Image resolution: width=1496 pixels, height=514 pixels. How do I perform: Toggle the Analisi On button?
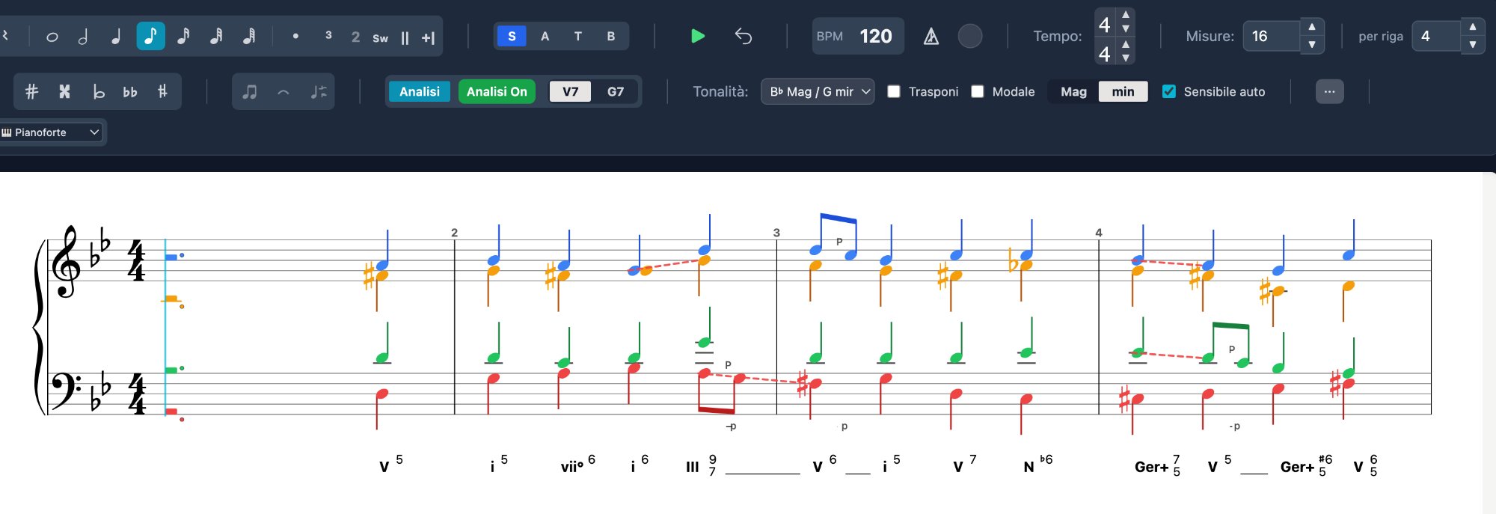point(497,91)
